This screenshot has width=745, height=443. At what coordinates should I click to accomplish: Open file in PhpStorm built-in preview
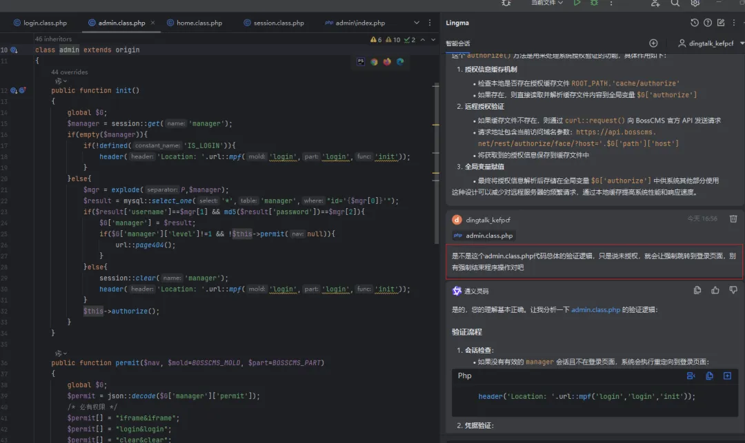pyautogui.click(x=361, y=61)
